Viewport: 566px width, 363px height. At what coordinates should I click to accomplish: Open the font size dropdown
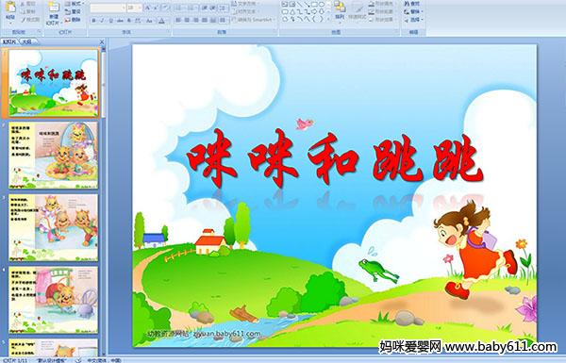pos(140,8)
